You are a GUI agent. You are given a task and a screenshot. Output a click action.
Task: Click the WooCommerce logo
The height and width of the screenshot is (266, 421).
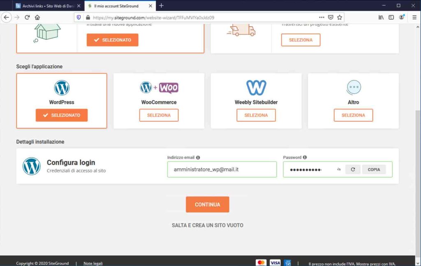point(159,88)
